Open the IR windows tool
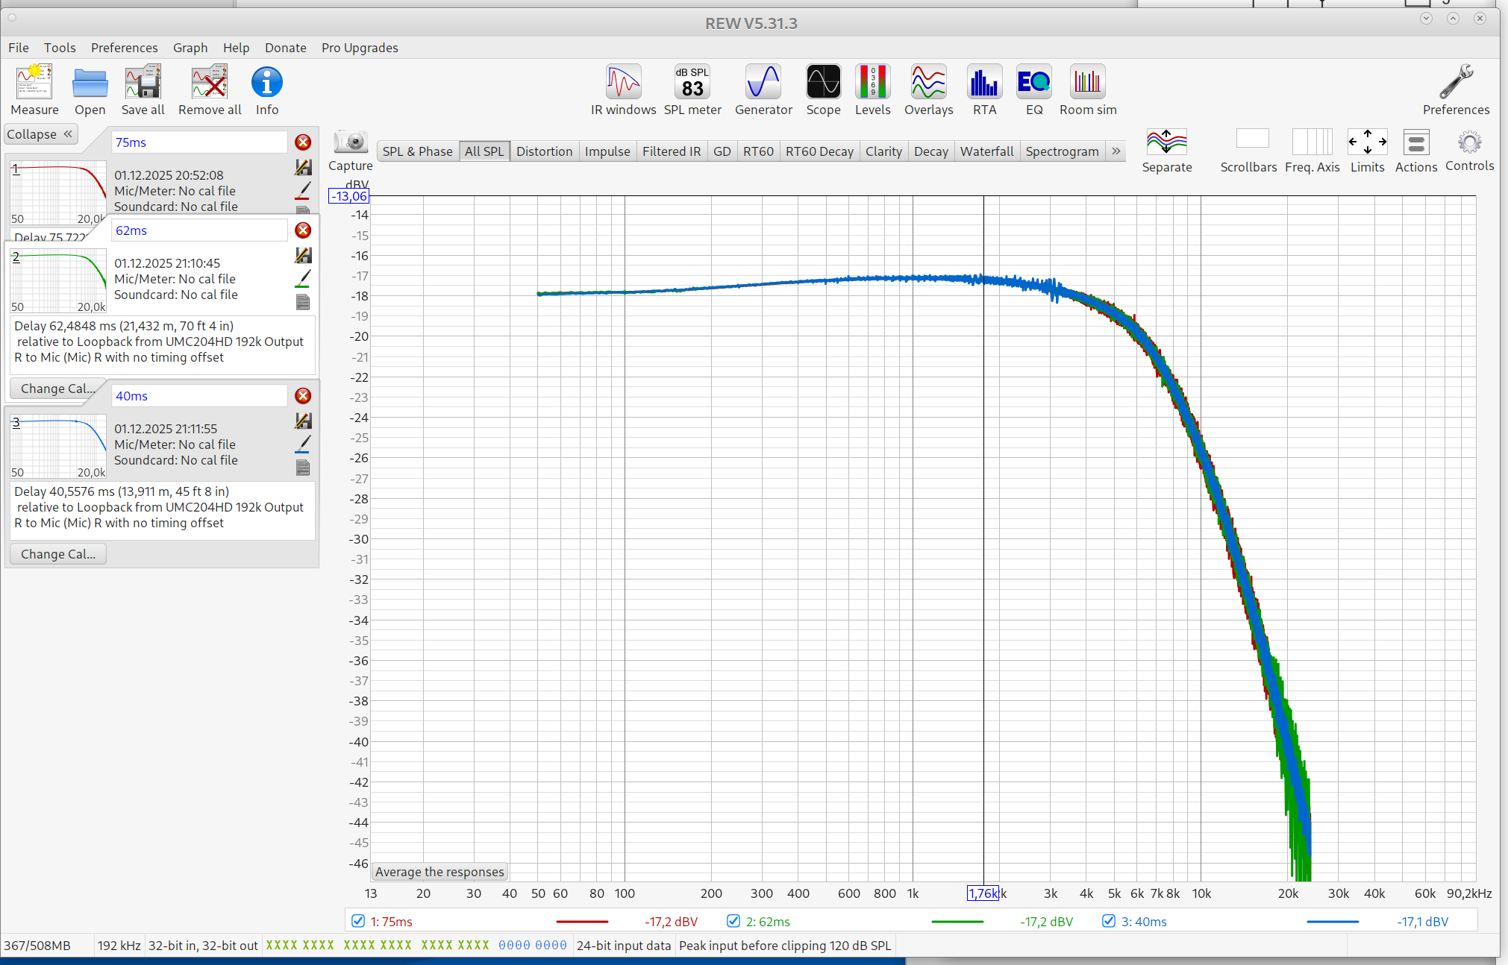Image resolution: width=1508 pixels, height=965 pixels. (623, 84)
